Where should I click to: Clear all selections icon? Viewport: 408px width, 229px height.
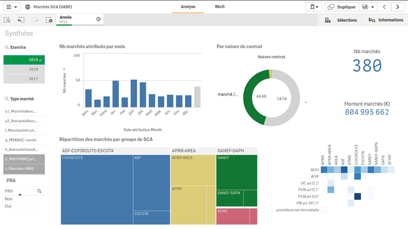tap(49, 20)
